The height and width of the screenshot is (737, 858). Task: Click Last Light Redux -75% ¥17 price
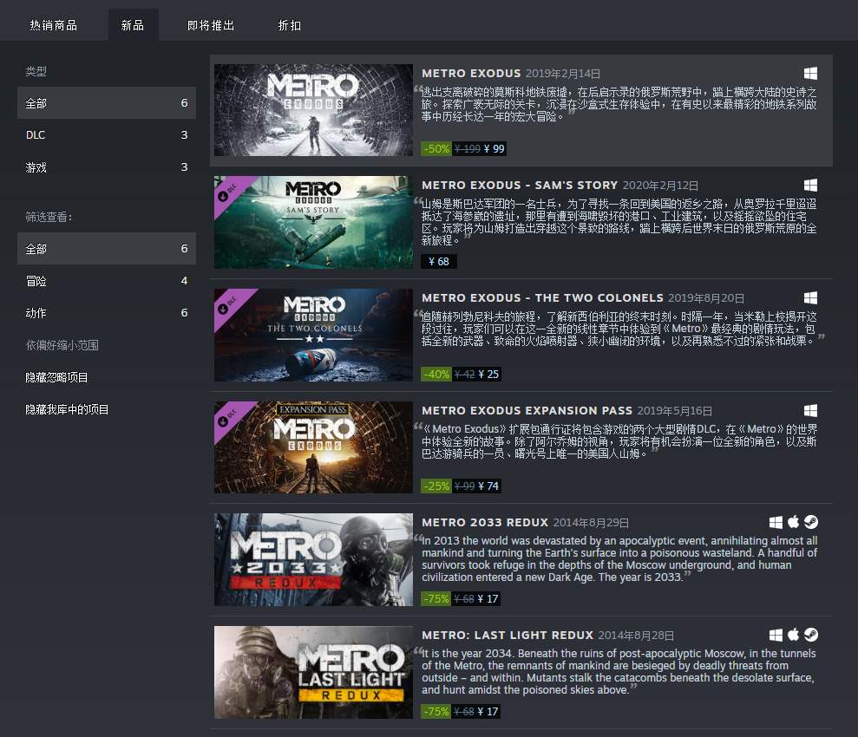(x=461, y=711)
